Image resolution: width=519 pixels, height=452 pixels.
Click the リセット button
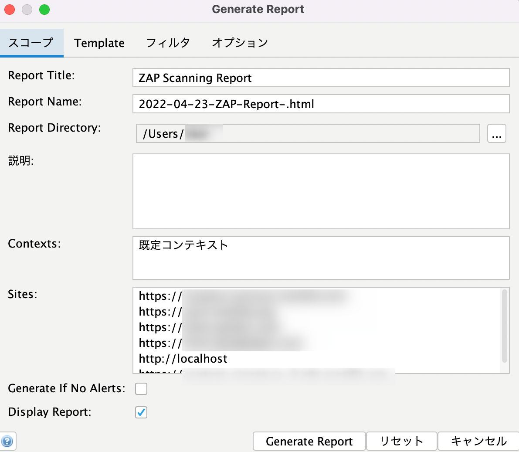tap(401, 442)
